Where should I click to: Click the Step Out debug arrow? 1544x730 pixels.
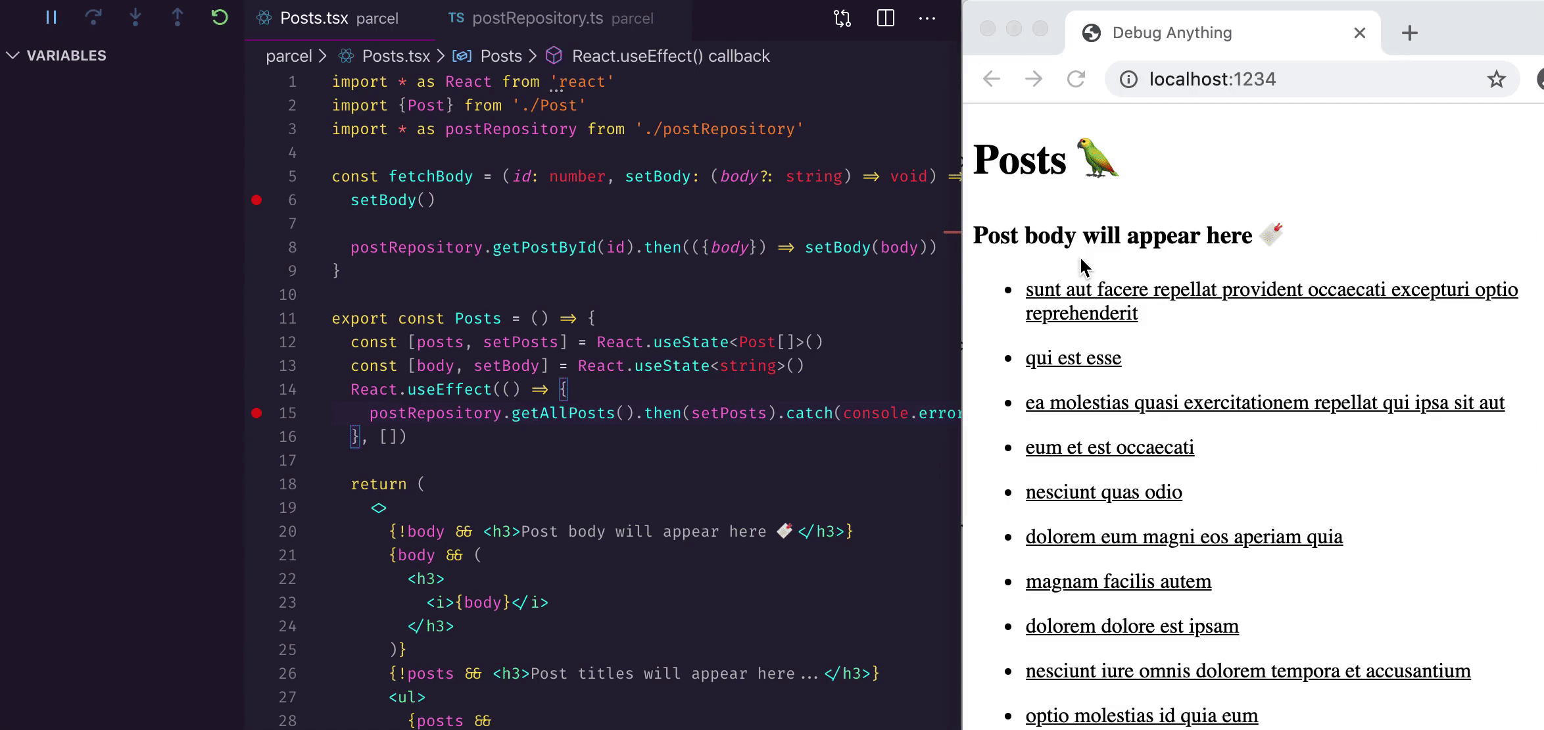click(178, 18)
